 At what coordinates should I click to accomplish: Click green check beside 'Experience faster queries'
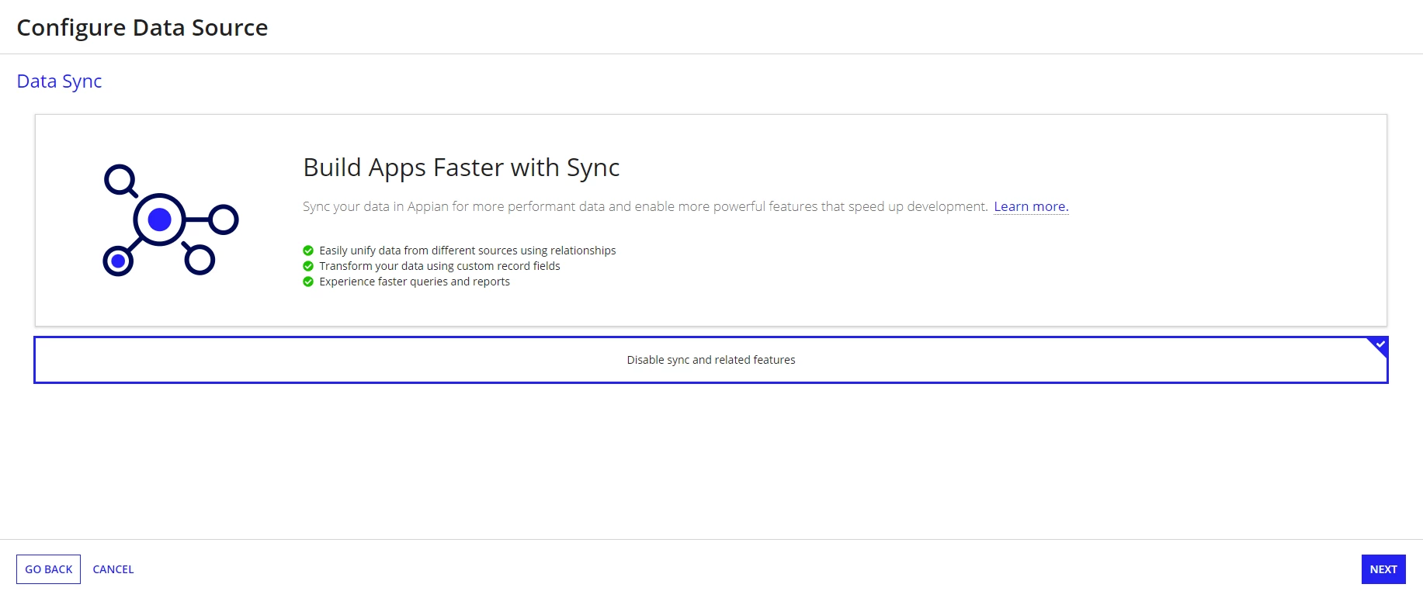(x=308, y=282)
